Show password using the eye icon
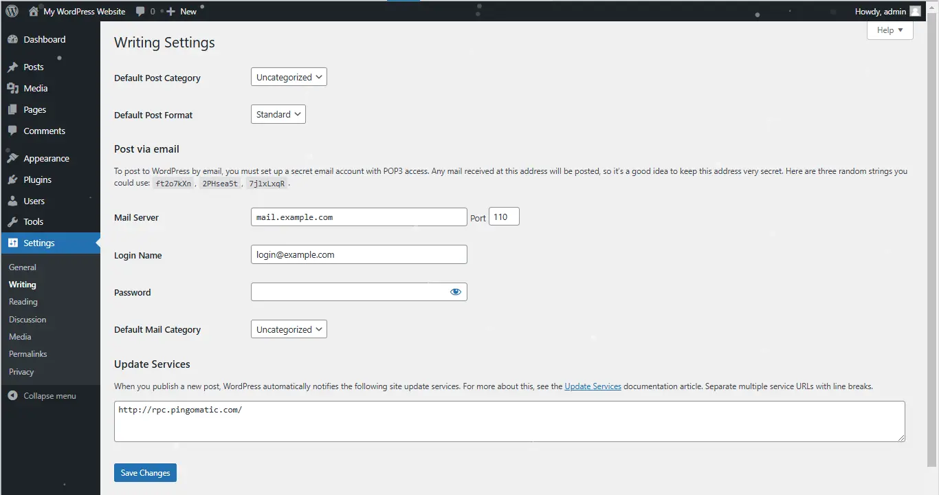Viewport: 939px width, 495px height. [x=455, y=292]
